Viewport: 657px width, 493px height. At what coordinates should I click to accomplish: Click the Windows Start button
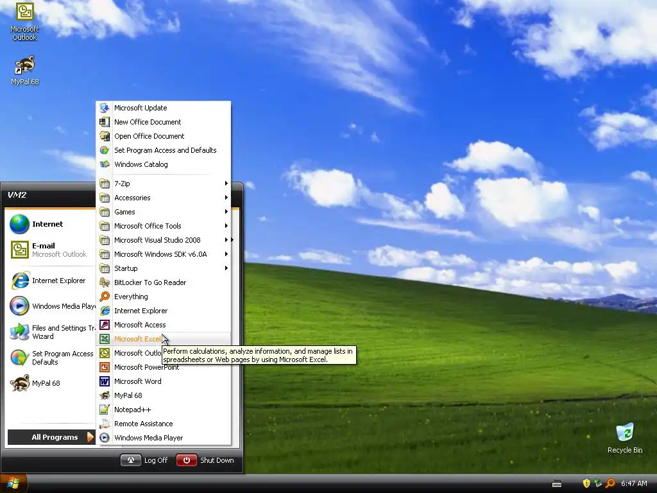coord(13,483)
